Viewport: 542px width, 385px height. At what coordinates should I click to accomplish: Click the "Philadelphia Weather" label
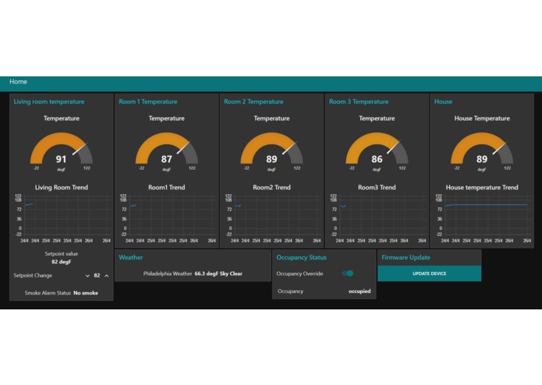pos(168,274)
